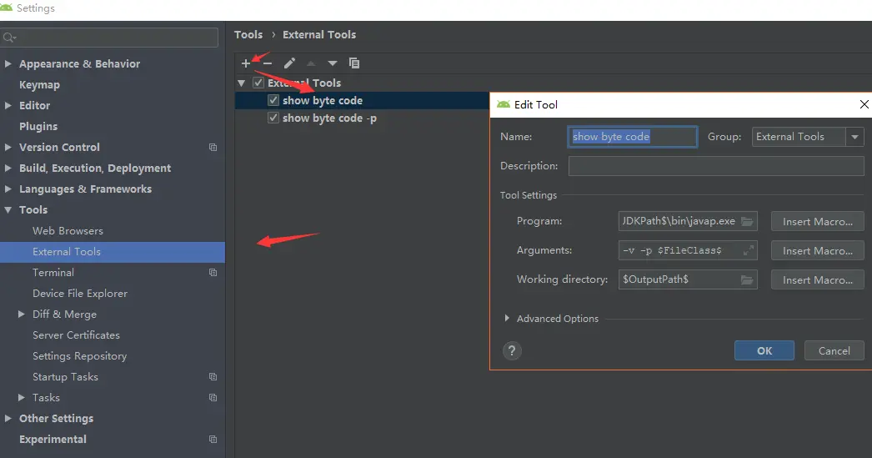The image size is (872, 458).
Task: Expand Languages & Frameworks section
Action: pyautogui.click(x=8, y=189)
